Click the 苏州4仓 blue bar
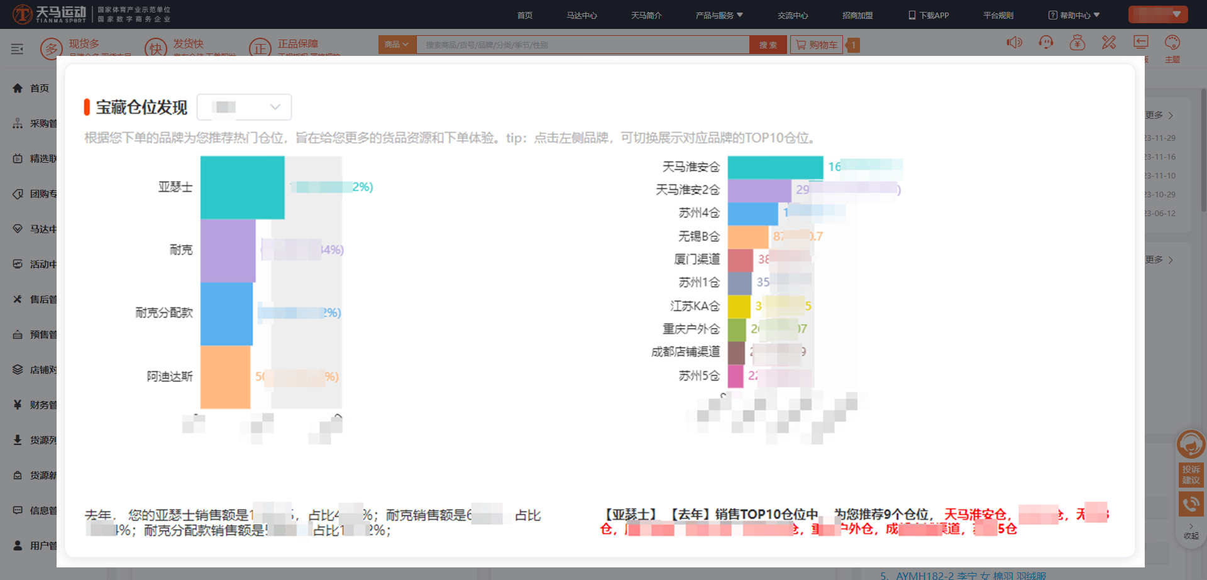The width and height of the screenshot is (1207, 580). point(753,214)
